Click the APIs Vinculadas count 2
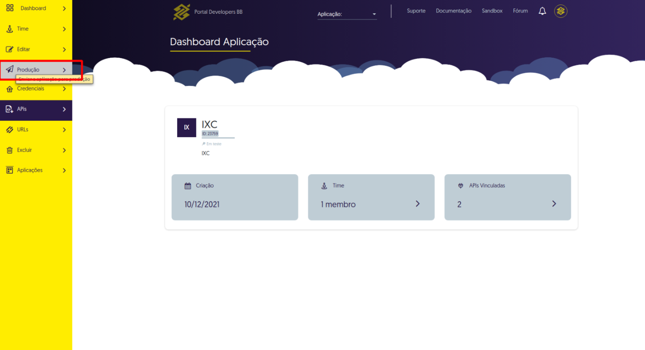Image resolution: width=645 pixels, height=350 pixels. 459,204
